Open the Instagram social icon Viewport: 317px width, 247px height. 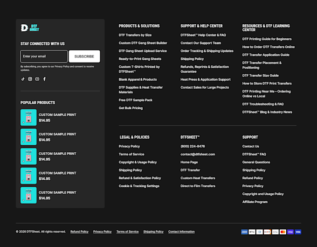(30, 79)
